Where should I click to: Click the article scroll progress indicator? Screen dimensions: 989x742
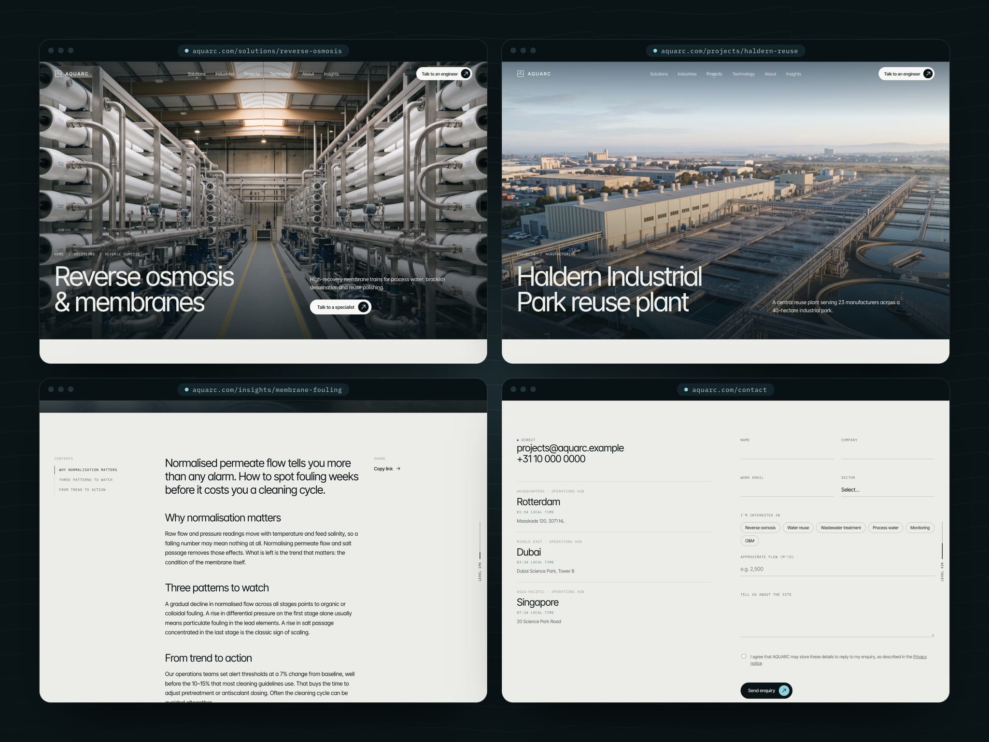coord(480,541)
